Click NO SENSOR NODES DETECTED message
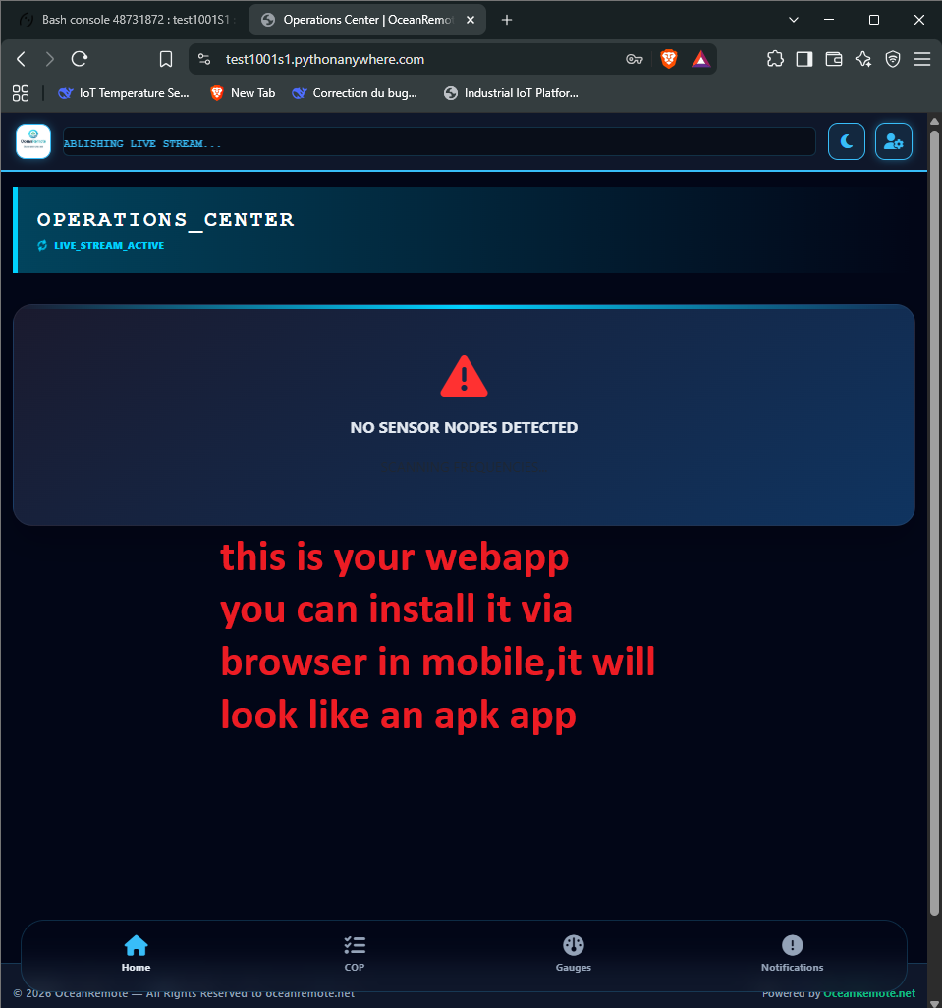Image resolution: width=942 pixels, height=1008 pixels. coord(464,428)
